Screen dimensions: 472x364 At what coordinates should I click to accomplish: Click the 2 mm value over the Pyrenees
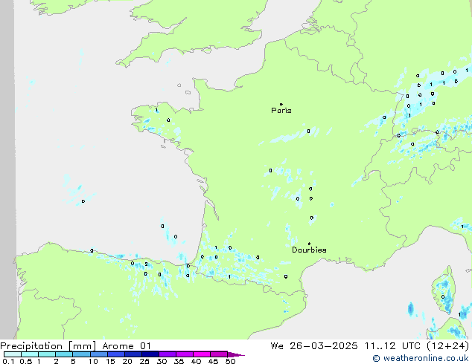pyautogui.click(x=147, y=264)
